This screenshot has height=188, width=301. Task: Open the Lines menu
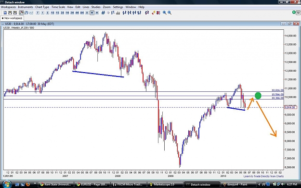pyautogui.click(x=86, y=7)
